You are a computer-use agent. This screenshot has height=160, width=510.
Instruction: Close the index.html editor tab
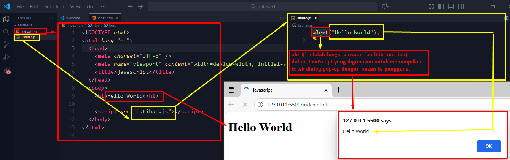(117, 18)
